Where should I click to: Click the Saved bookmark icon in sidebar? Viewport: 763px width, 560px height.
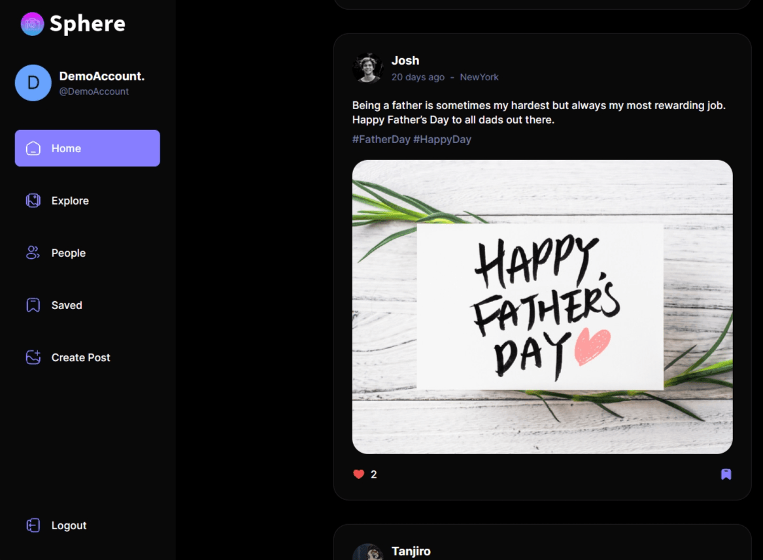pos(33,305)
